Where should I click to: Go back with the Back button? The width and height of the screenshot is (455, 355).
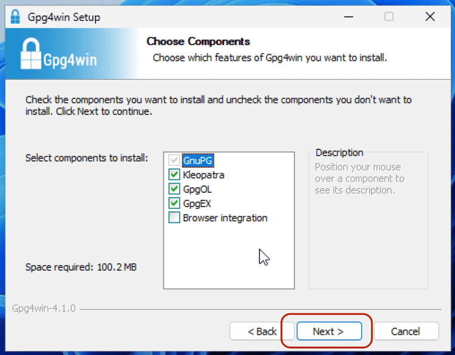(262, 331)
